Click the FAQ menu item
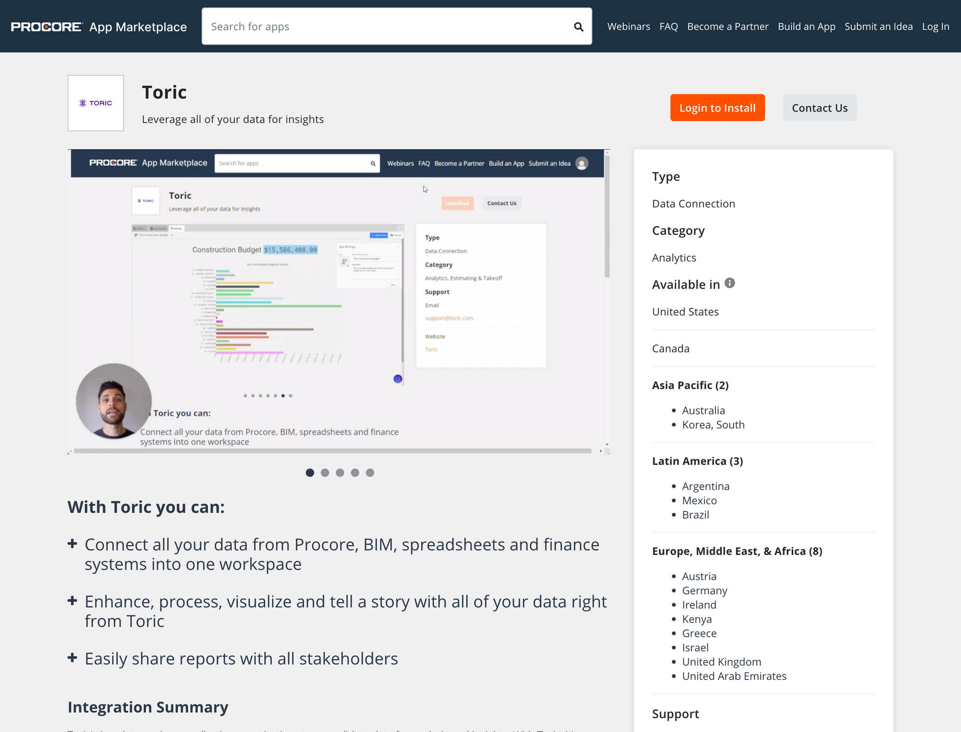Screen dimensions: 961x732 click(x=669, y=26)
